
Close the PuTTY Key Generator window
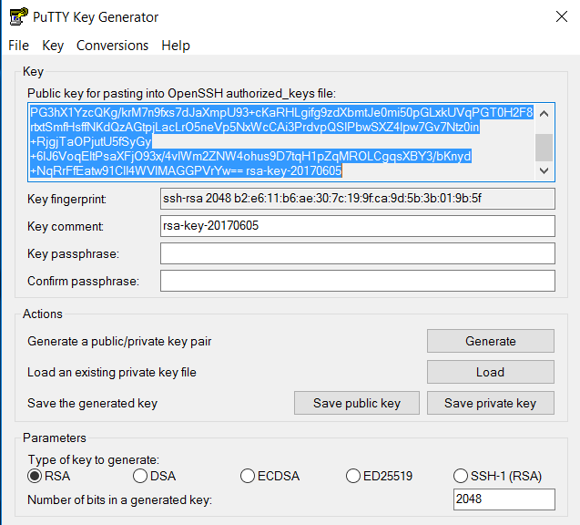click(562, 16)
